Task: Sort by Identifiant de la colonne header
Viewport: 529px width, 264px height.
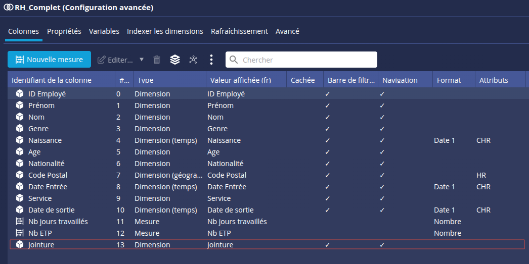Action: tap(52, 80)
